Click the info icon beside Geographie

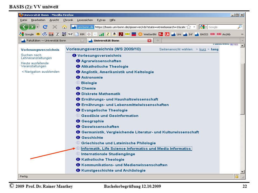[x=78, y=121]
